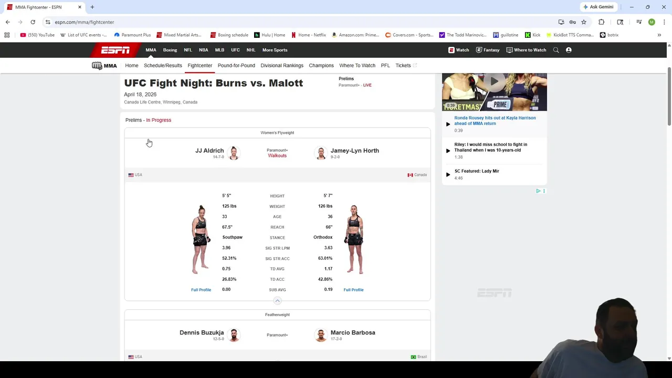
Task: Open the apps grid in bookmarks bar
Action: click(7, 35)
